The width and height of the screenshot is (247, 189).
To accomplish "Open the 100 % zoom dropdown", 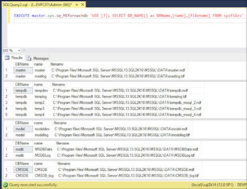I will click(19, 51).
